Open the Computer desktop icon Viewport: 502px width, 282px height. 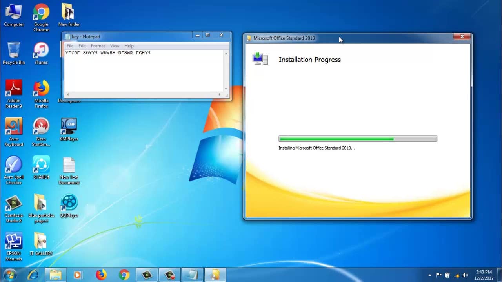coord(14,15)
